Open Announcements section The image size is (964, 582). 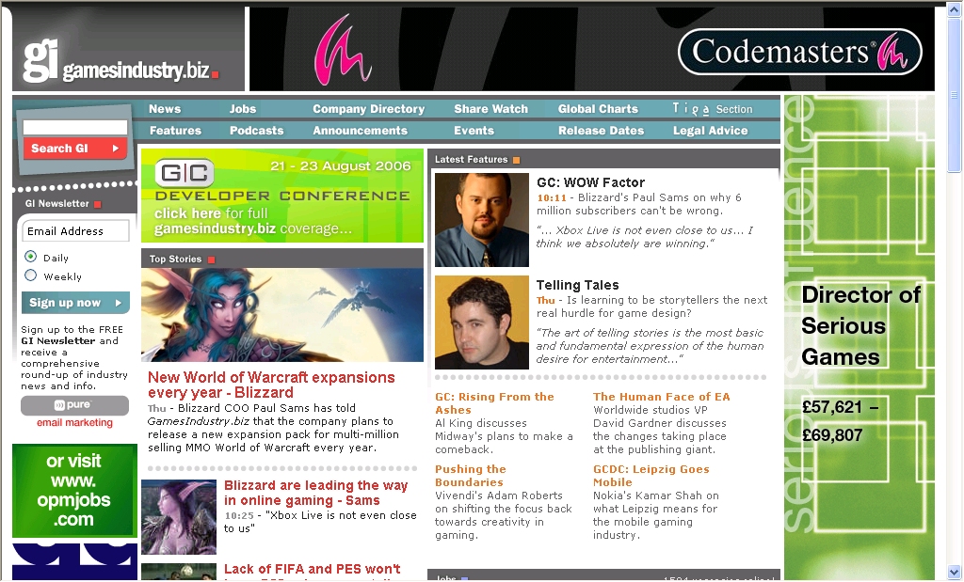(360, 130)
